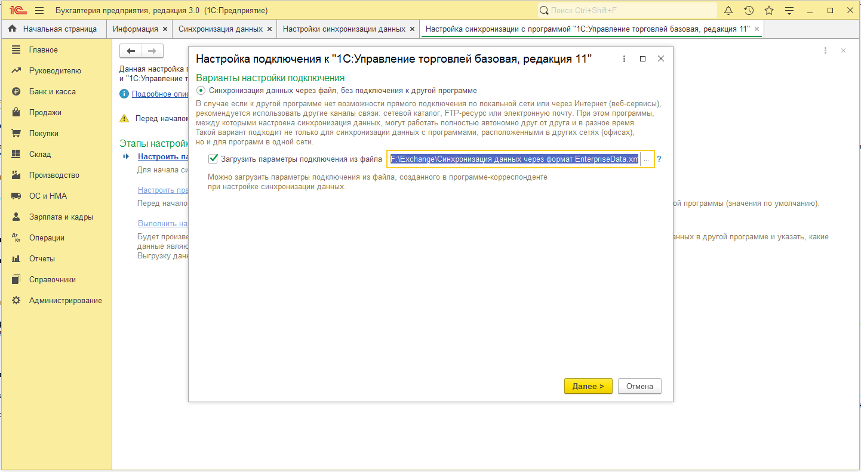Open the ОС и НМА section

click(57, 196)
